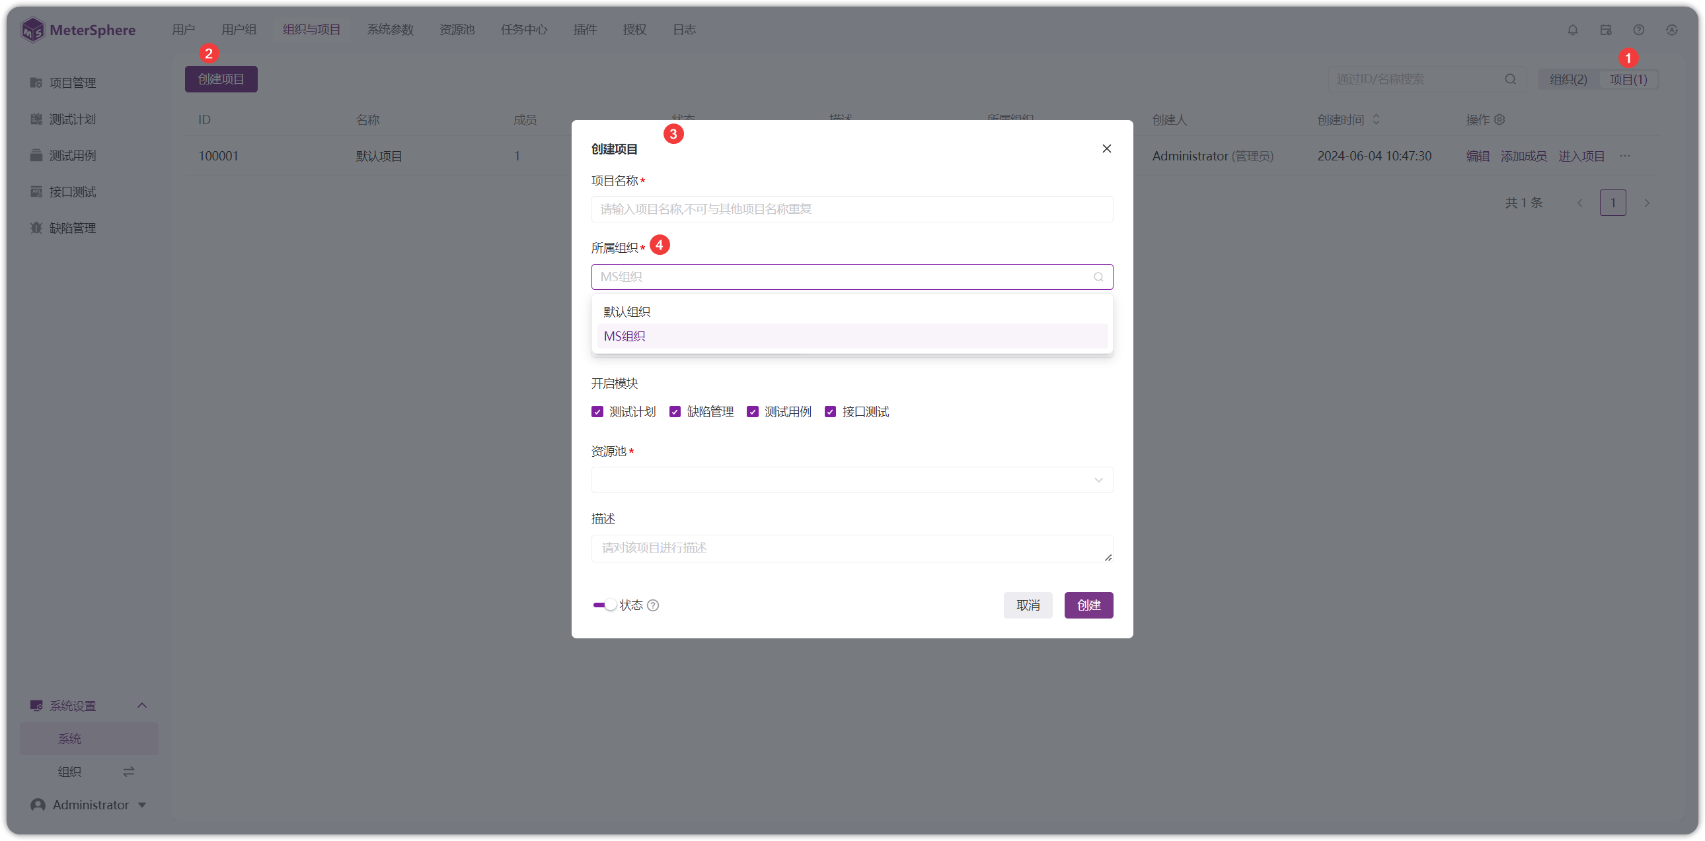Click the 创建 button in dialog
1705x841 pixels.
(x=1089, y=605)
